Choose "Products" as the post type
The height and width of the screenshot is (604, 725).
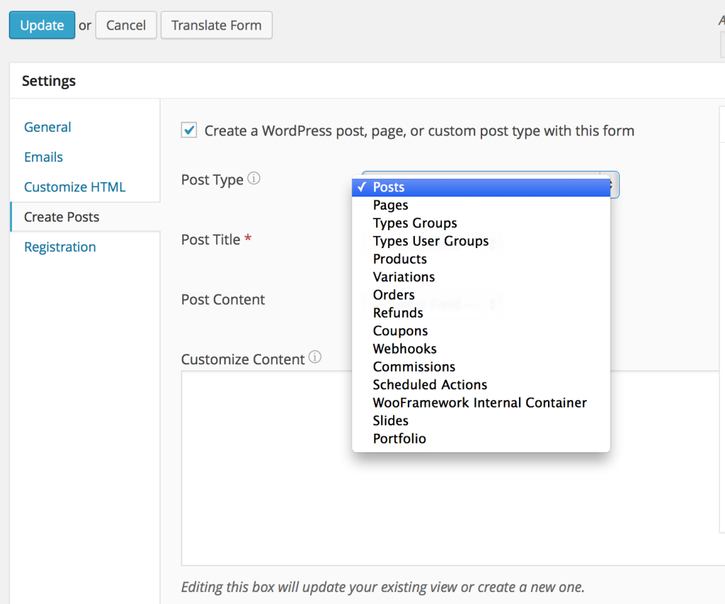click(399, 259)
